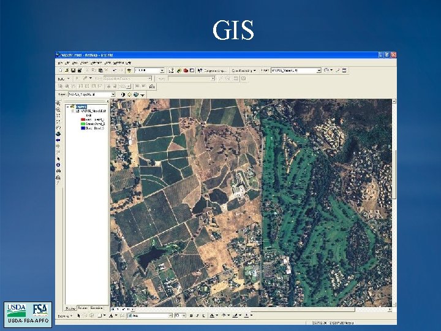Select the Measure tool

pos(58,177)
